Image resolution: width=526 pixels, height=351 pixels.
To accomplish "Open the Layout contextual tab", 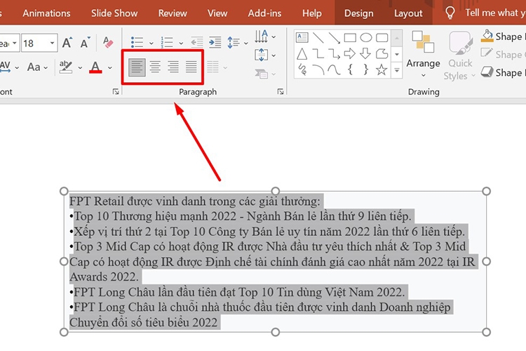I will 408,13.
